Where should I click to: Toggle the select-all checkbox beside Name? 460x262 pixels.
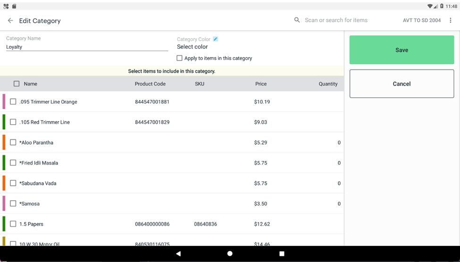click(x=17, y=84)
